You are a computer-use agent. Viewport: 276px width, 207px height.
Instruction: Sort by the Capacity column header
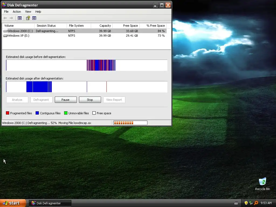click(102, 26)
